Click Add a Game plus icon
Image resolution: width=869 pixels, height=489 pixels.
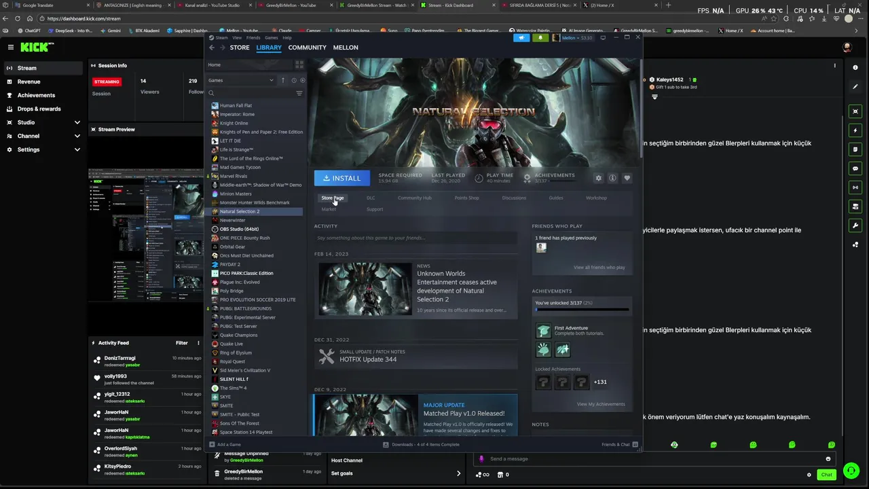tap(212, 444)
